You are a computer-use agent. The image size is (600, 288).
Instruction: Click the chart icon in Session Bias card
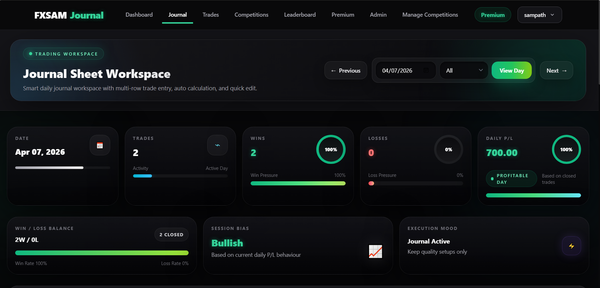[x=375, y=251]
